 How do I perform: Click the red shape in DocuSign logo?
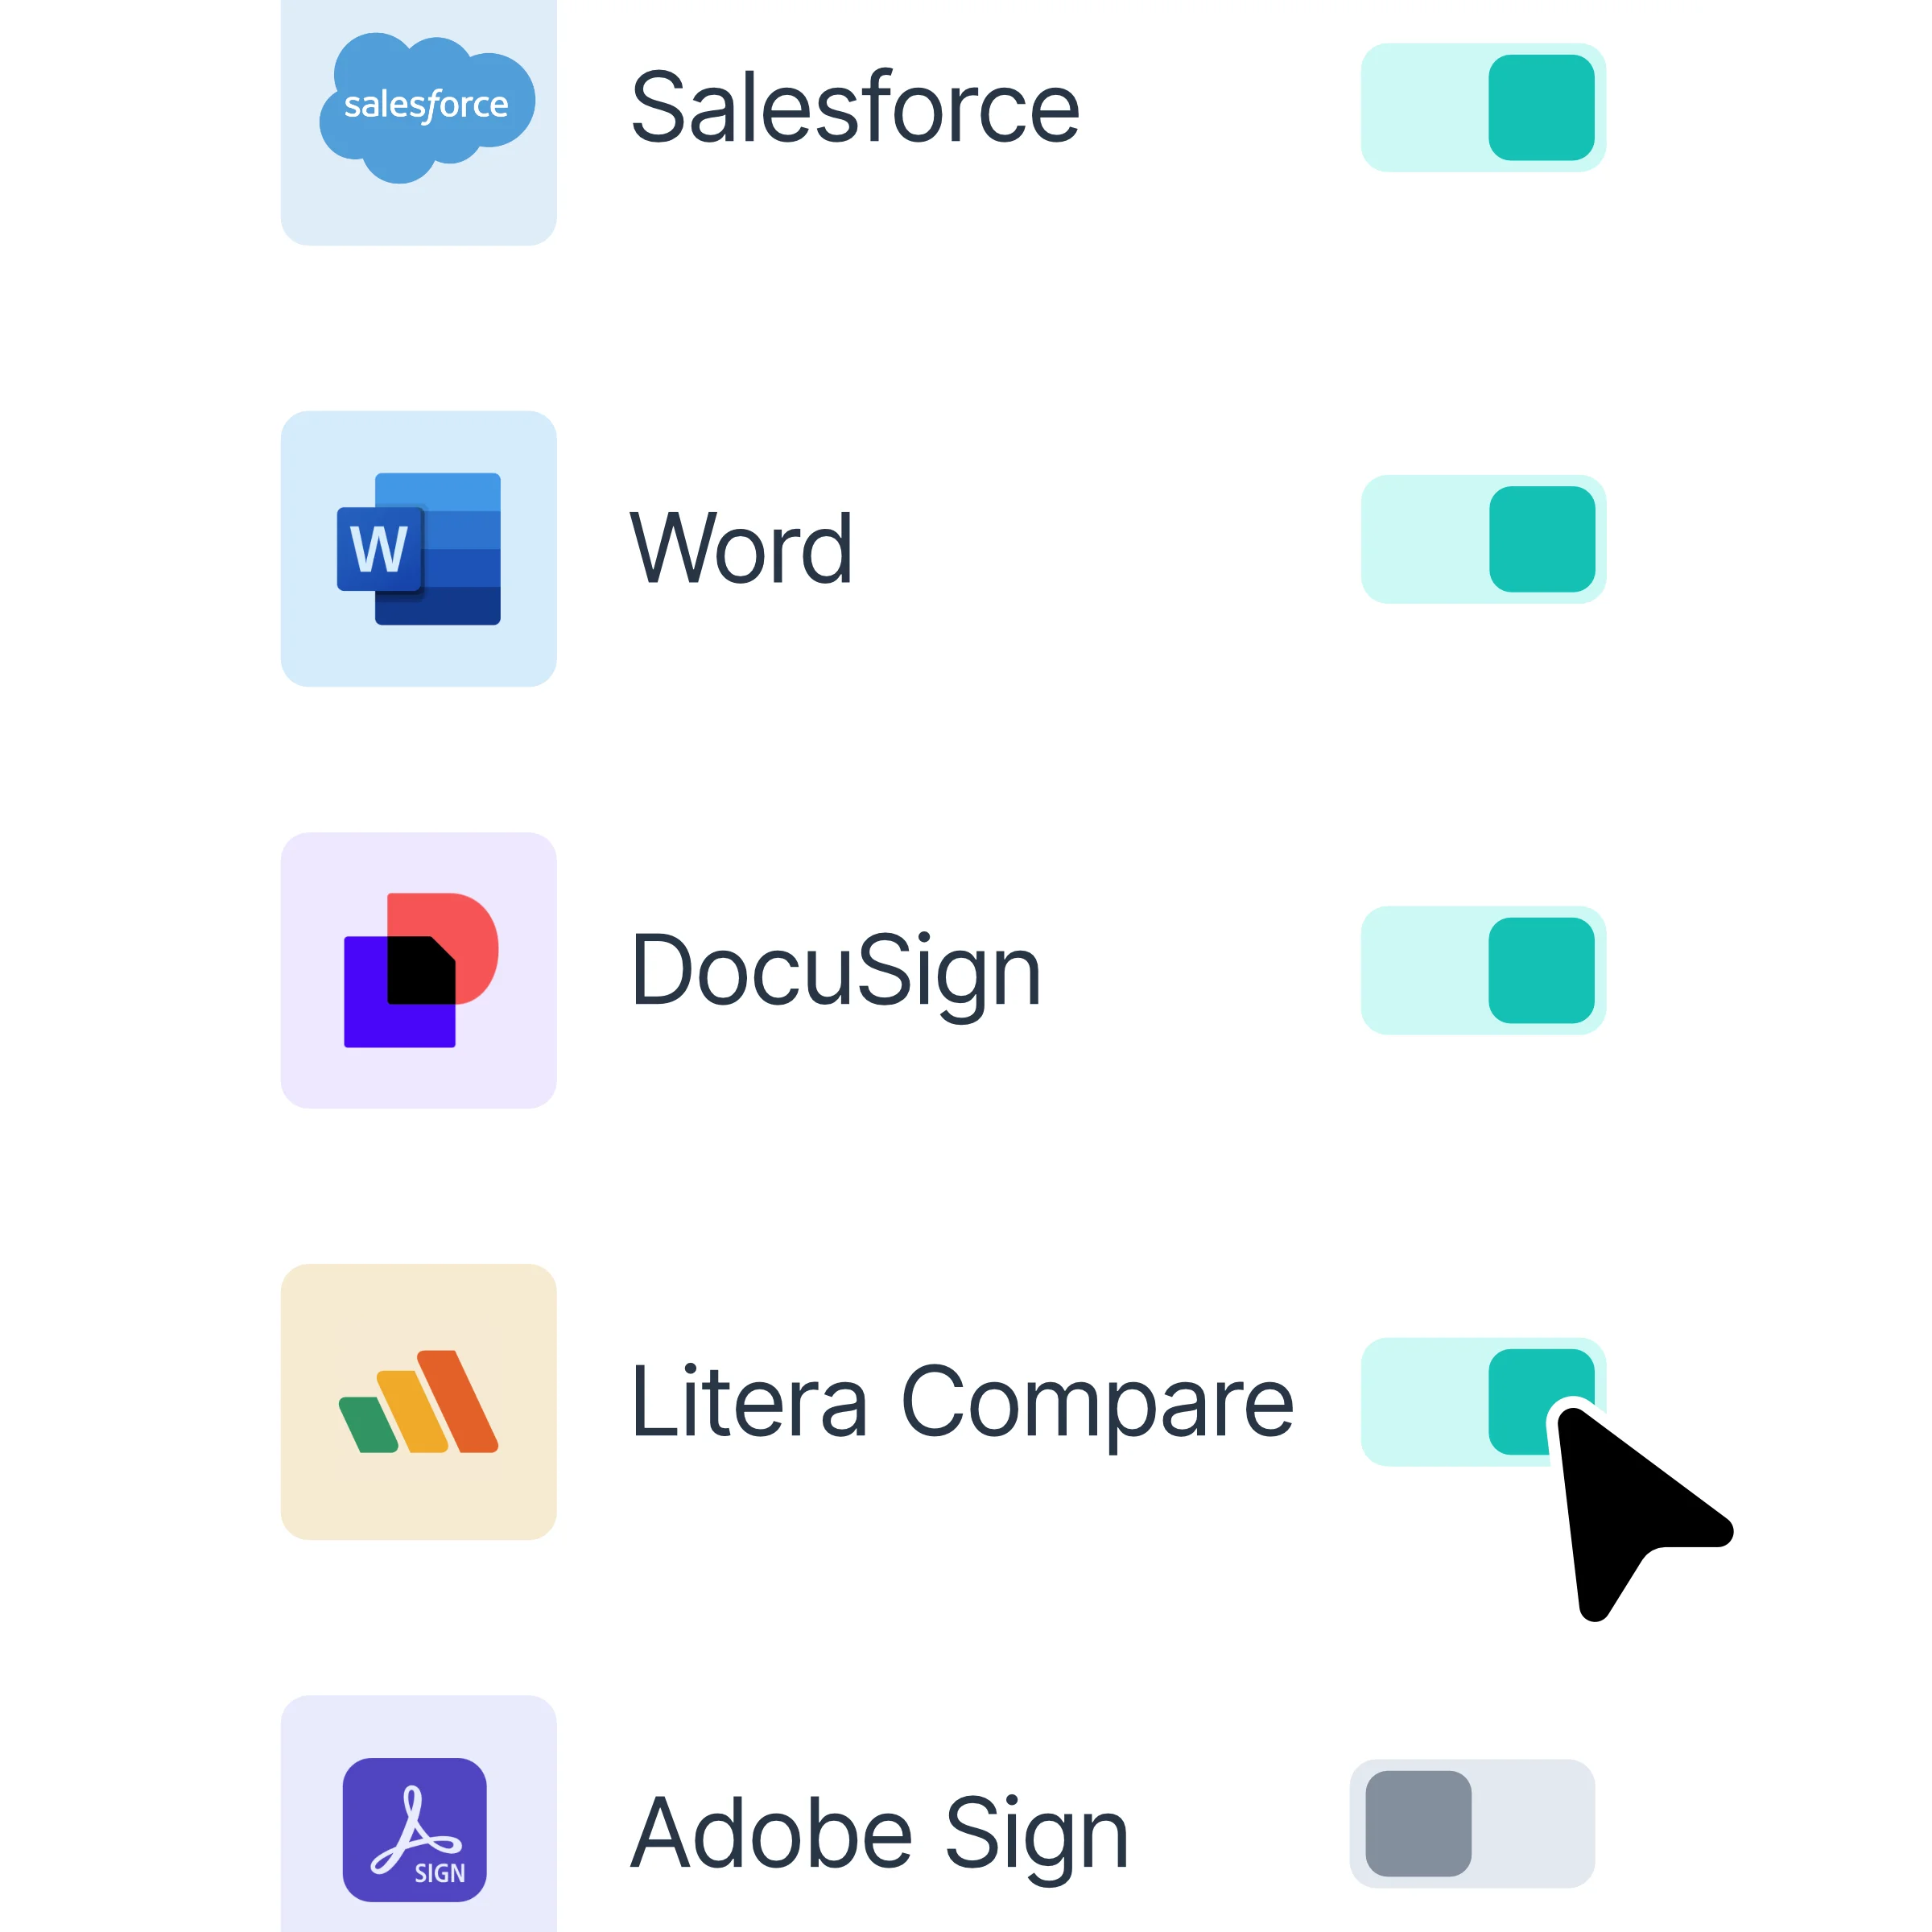click(x=443, y=947)
